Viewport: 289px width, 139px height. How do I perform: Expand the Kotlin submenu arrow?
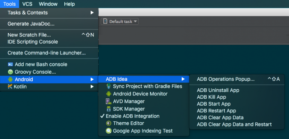click(92, 86)
